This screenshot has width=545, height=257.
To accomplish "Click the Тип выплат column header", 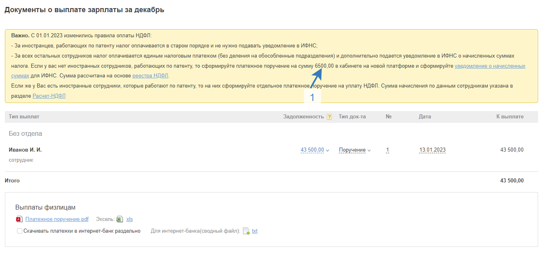I will (x=24, y=117).
